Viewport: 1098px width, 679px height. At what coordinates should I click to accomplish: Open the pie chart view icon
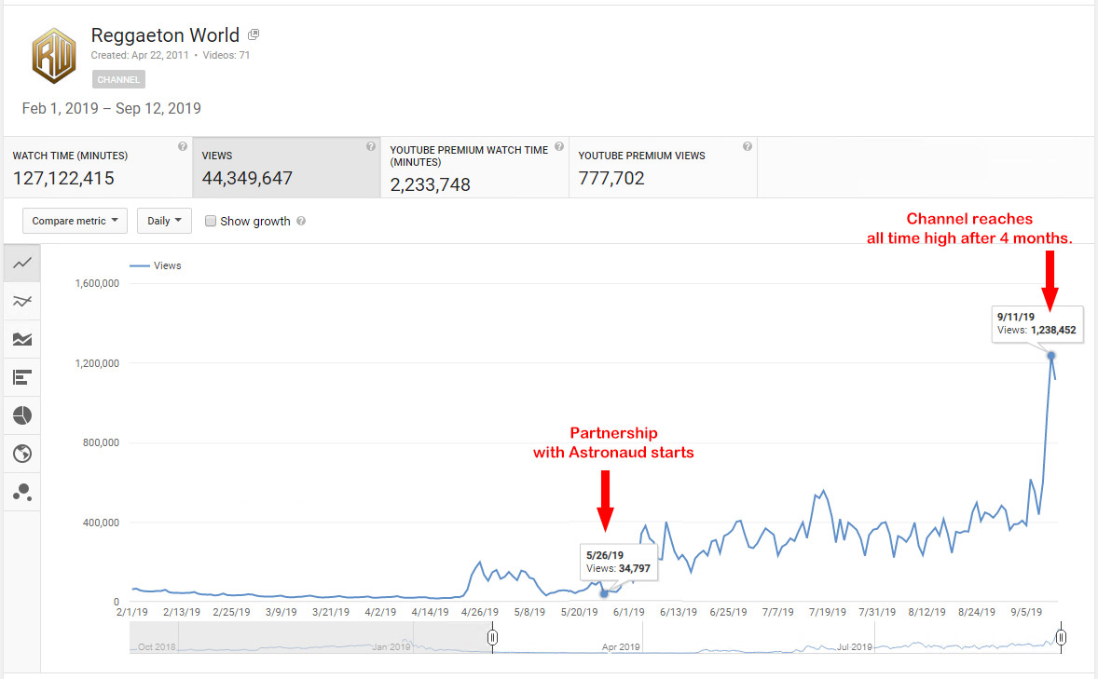tap(22, 415)
